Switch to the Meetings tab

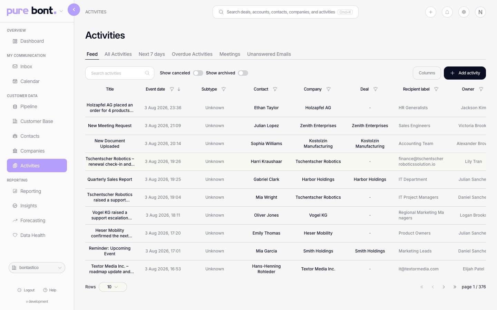click(230, 54)
